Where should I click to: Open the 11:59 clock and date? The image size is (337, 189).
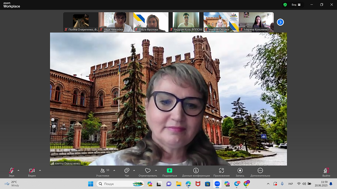point(321,184)
